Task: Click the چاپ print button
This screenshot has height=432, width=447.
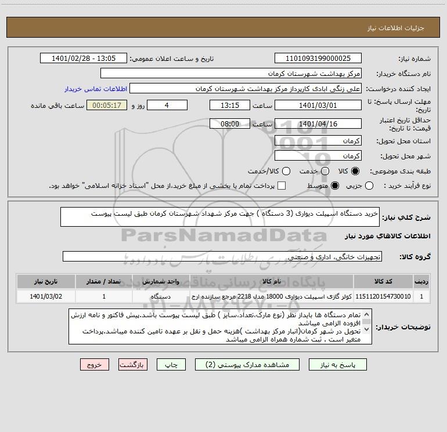Action: click(x=171, y=365)
